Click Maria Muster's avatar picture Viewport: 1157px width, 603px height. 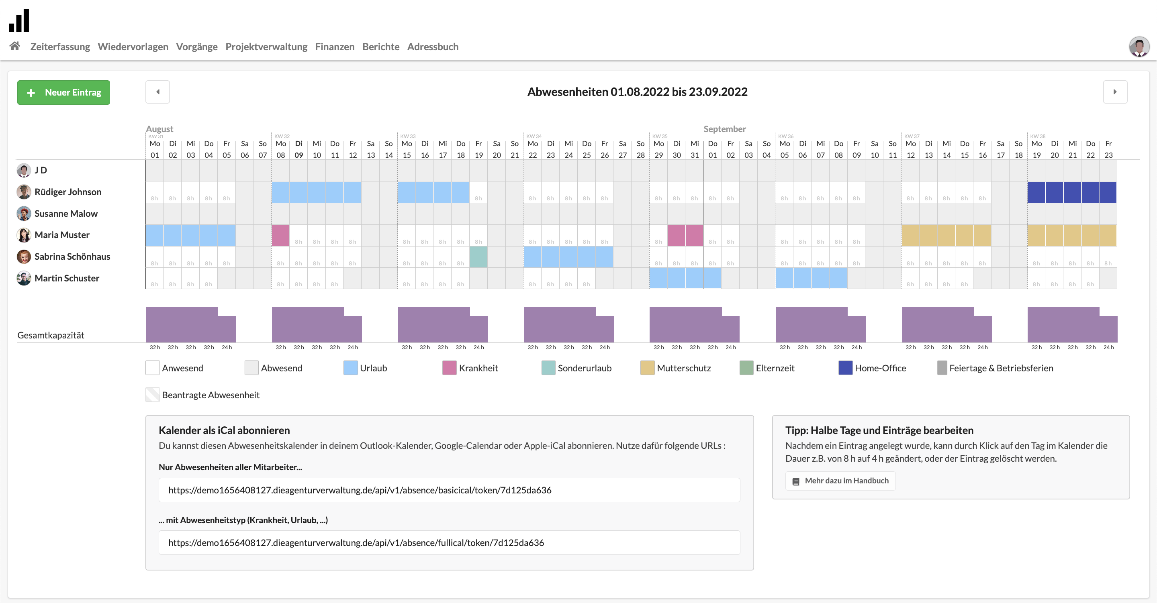tap(24, 235)
